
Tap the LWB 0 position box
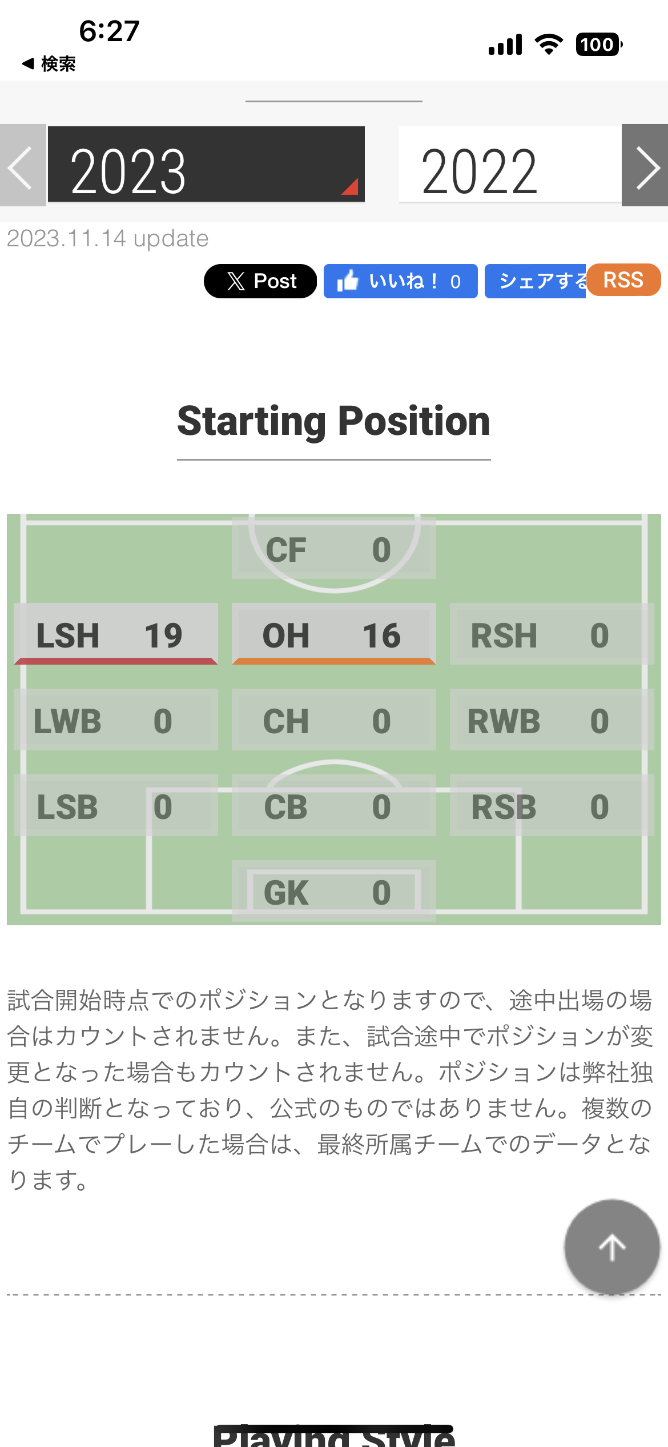click(116, 719)
